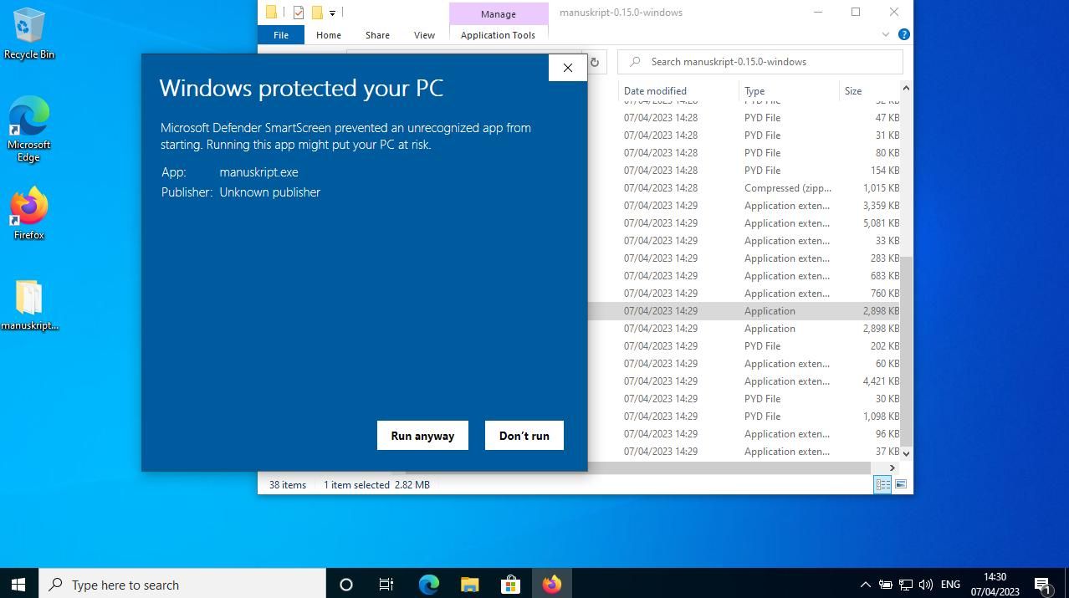Select the 5,081 KB Application extension row
The width and height of the screenshot is (1069, 598).
click(744, 223)
